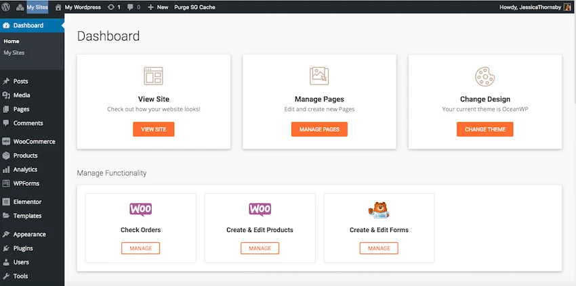The width and height of the screenshot is (576, 286).
Task: Click the Check Orders card title
Action: click(x=141, y=231)
